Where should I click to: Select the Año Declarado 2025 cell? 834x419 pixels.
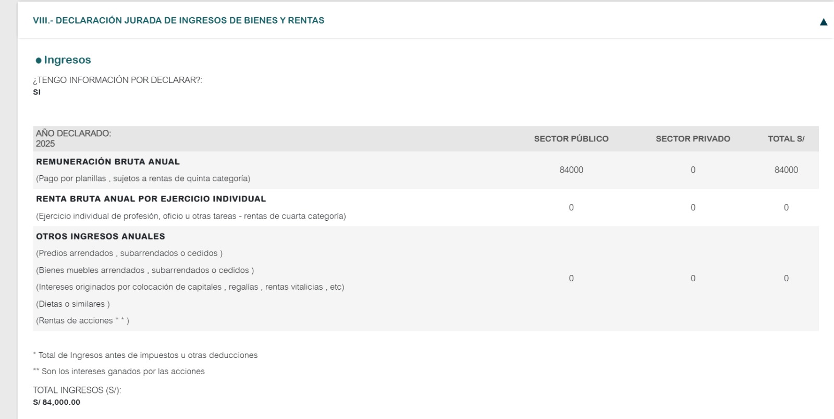pos(73,138)
